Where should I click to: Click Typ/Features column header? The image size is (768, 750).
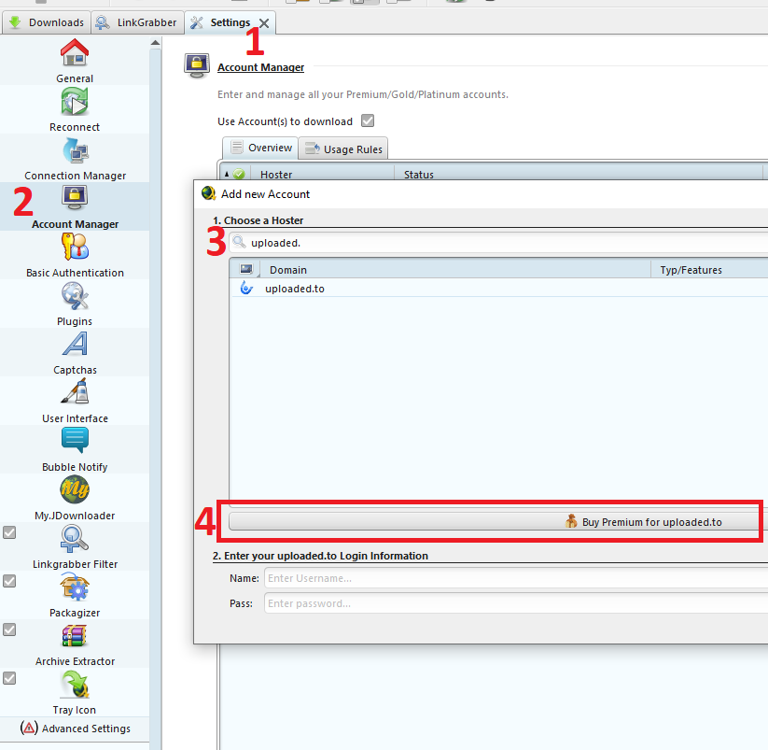pos(709,270)
